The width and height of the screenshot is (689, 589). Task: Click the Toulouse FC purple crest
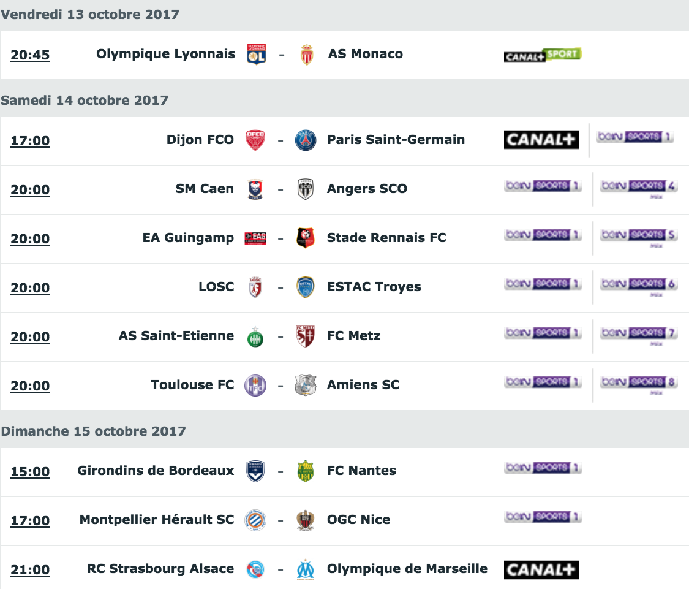[255, 386]
